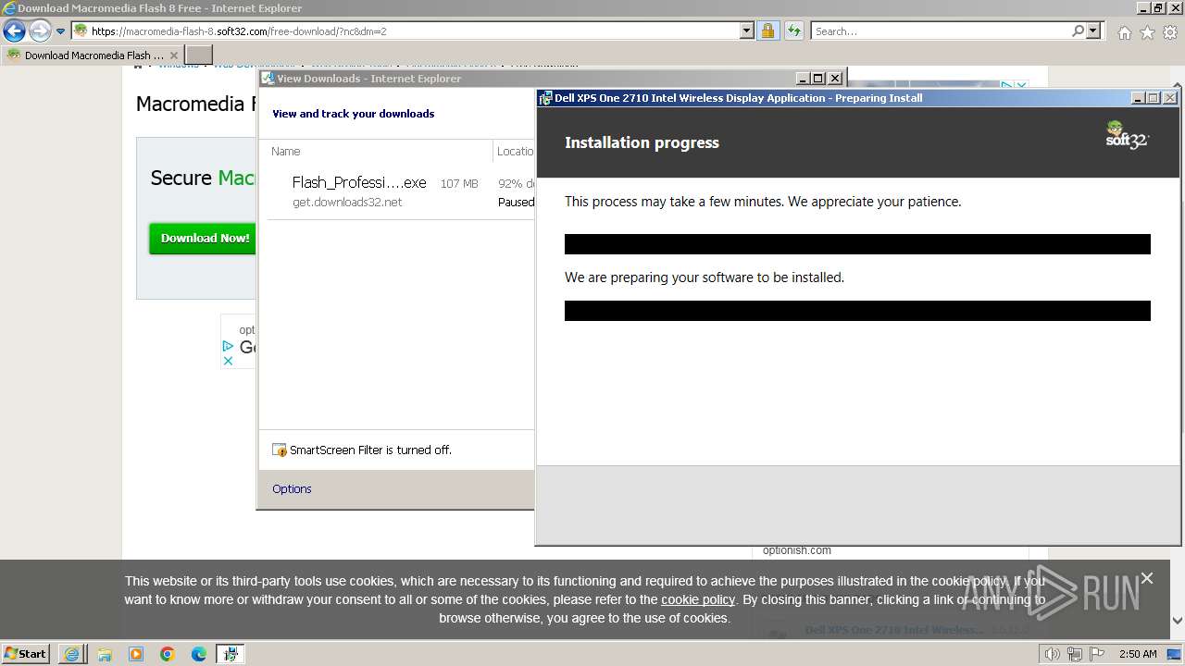Click optionish.com ad link text
Viewport: 1185px width, 666px height.
(796, 550)
